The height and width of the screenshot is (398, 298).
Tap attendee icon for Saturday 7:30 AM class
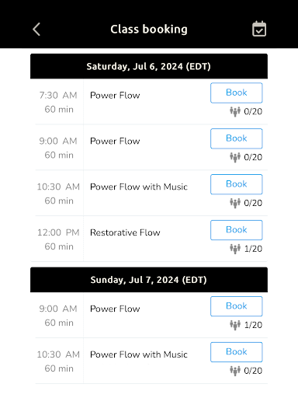coord(235,112)
